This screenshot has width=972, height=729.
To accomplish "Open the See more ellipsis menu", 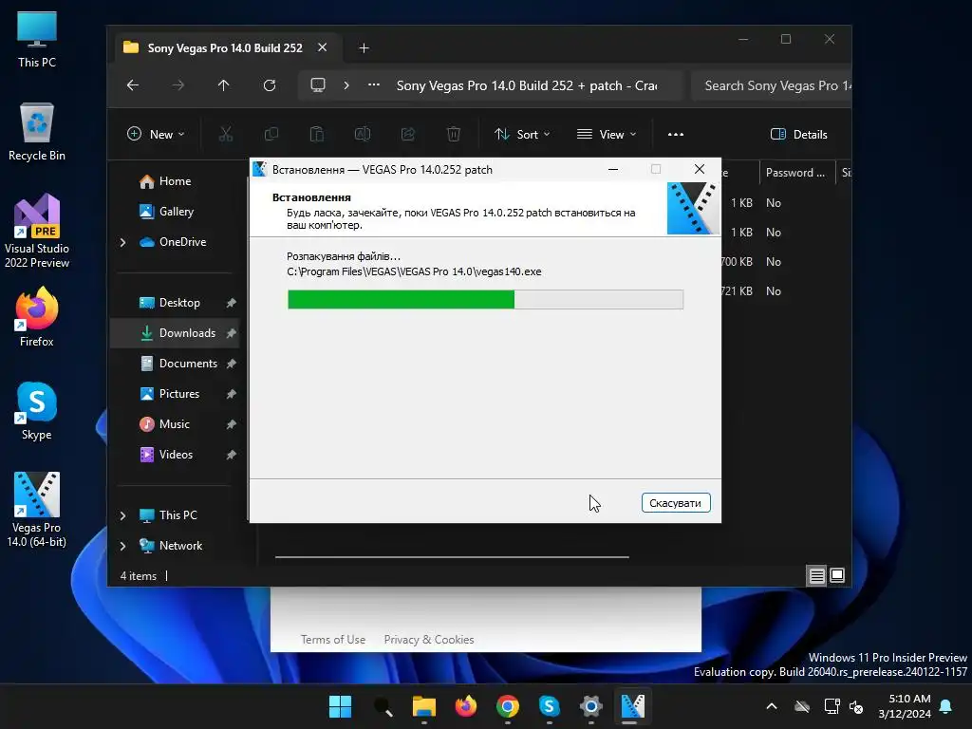I will [676, 134].
